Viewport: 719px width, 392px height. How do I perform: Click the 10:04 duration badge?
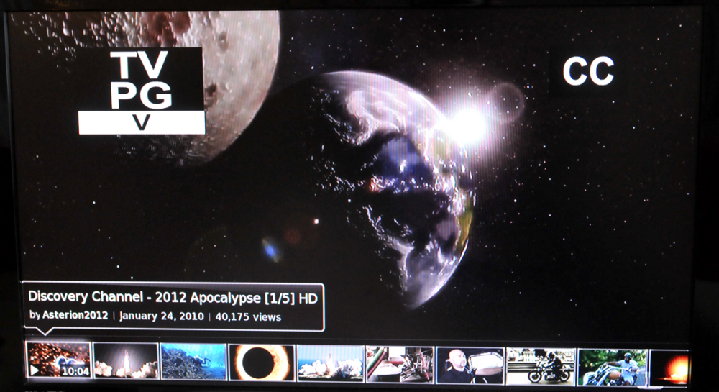(x=75, y=371)
